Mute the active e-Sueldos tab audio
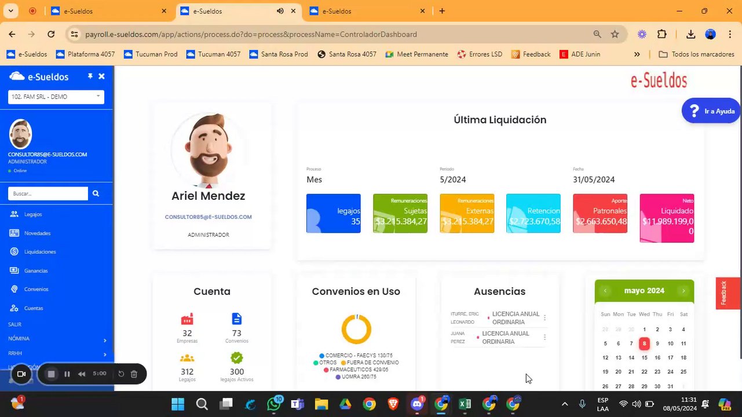This screenshot has height=417, width=742. 280,11
